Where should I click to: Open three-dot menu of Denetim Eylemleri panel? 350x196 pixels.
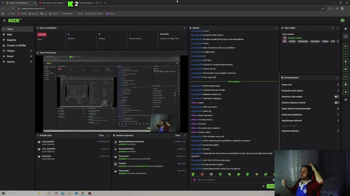coord(184,135)
